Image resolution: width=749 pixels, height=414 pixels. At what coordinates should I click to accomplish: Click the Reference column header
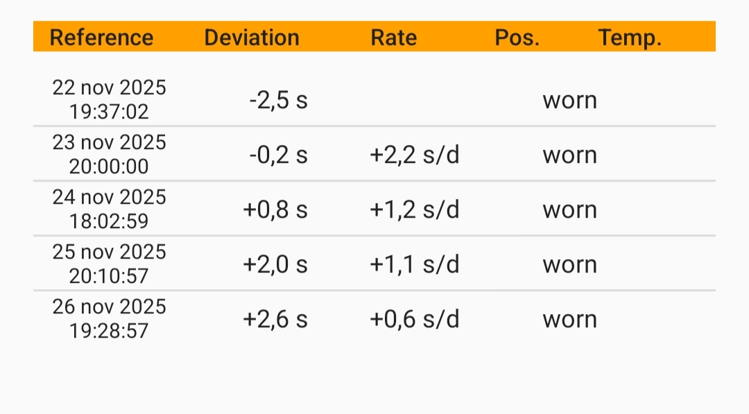(x=101, y=37)
